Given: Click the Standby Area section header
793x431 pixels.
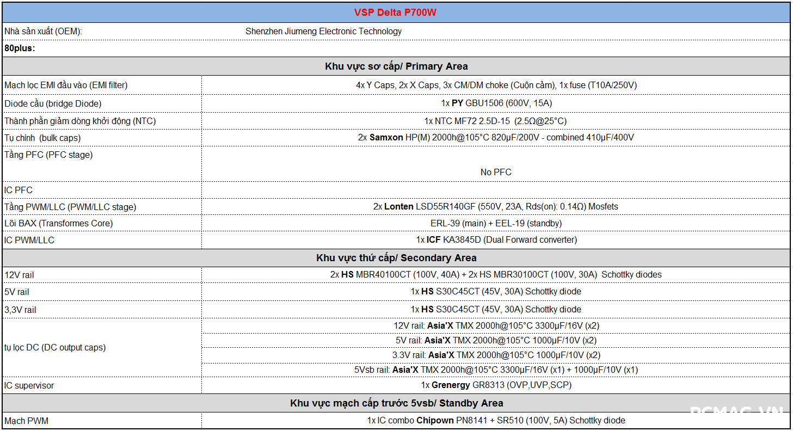Looking at the screenshot, I should pyautogui.click(x=396, y=403).
